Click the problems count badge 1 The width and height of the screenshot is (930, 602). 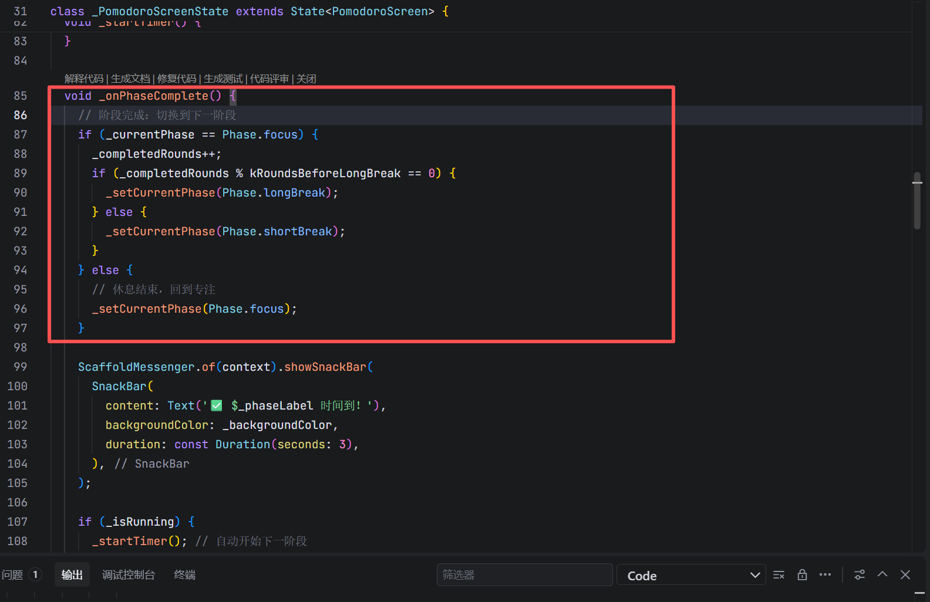pyautogui.click(x=35, y=575)
